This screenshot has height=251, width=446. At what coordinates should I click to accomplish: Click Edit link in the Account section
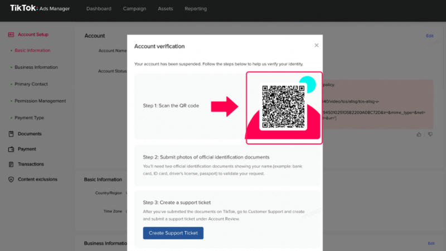pyautogui.click(x=430, y=36)
